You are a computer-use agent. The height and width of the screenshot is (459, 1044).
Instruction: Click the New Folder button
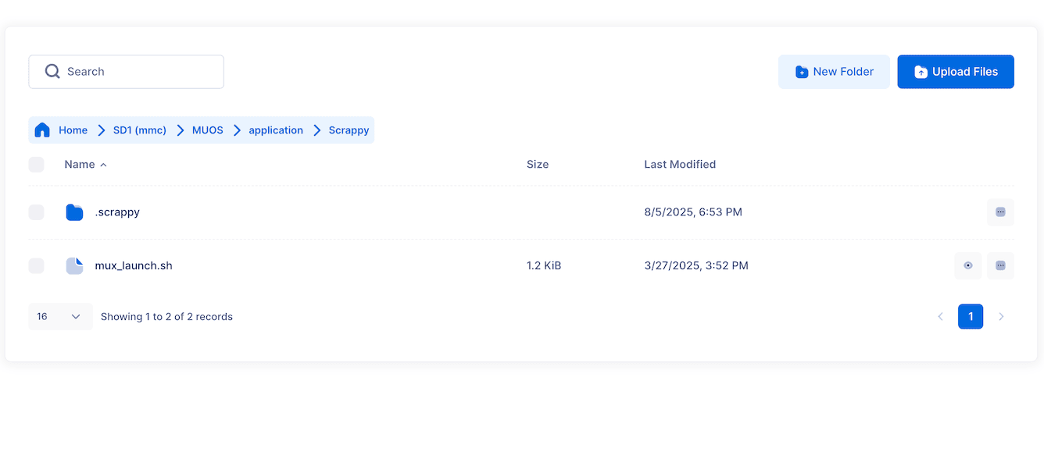pyautogui.click(x=834, y=72)
